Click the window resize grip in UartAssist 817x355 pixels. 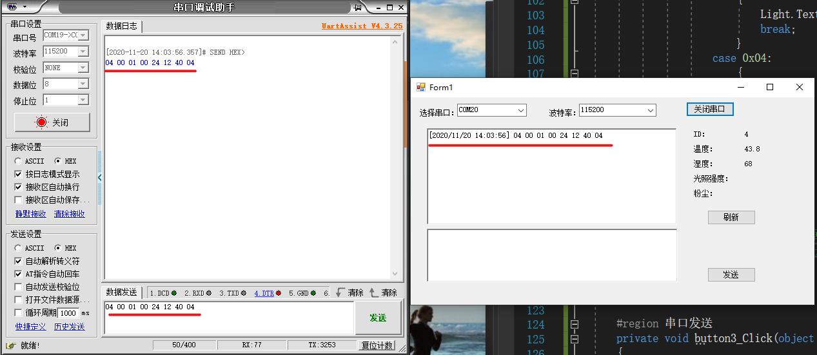(x=402, y=349)
